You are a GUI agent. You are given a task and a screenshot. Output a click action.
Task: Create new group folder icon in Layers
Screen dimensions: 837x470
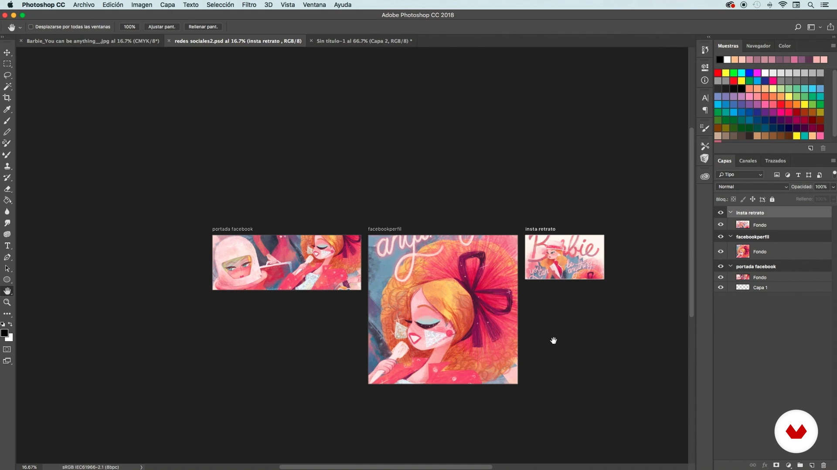tap(800, 465)
